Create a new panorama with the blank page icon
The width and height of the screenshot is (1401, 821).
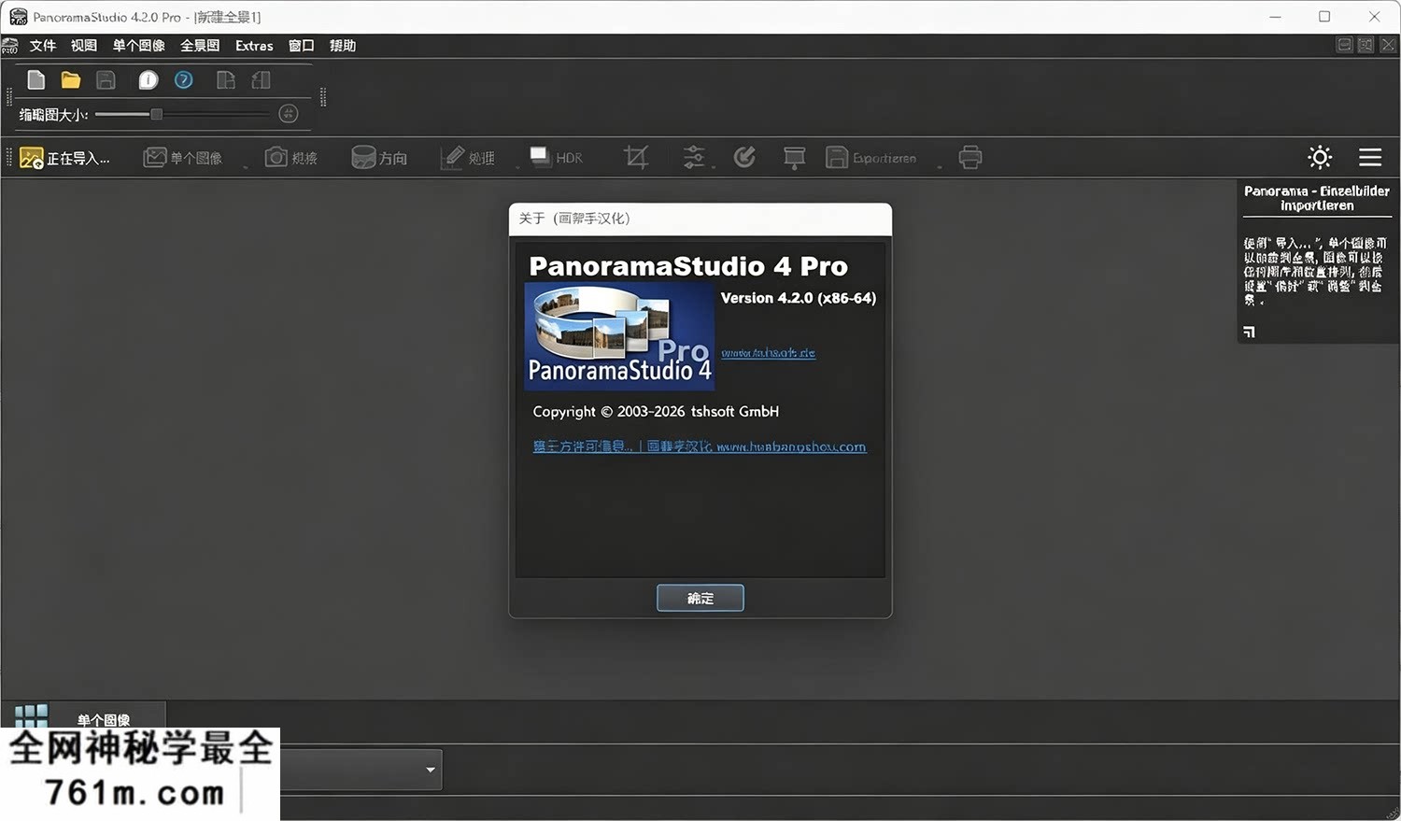36,80
